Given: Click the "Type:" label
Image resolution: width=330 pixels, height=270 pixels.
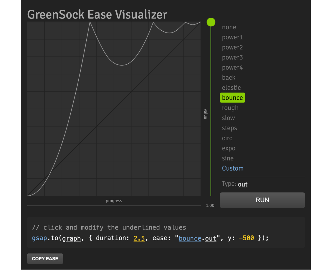Looking at the screenshot, I should point(229,184).
